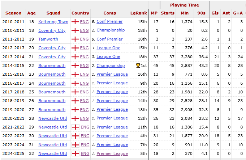Open Newcastle Utd link in 2022-2023 row
Screen dimensions: 246x160
[52, 136]
